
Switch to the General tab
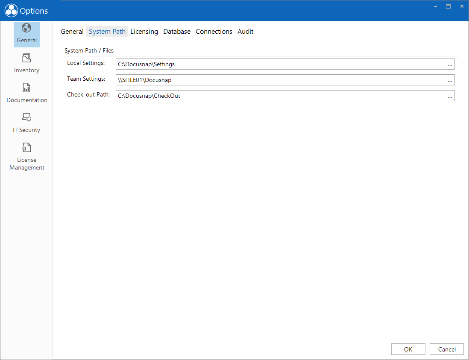coord(72,32)
